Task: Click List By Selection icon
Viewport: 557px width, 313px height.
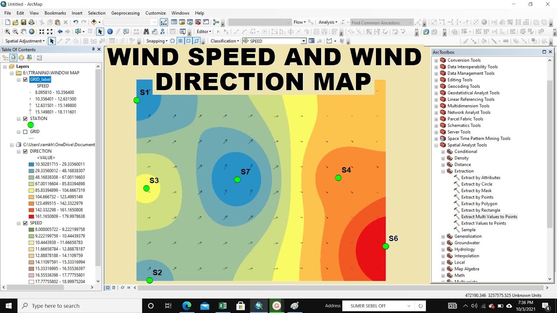Action: coord(29,58)
